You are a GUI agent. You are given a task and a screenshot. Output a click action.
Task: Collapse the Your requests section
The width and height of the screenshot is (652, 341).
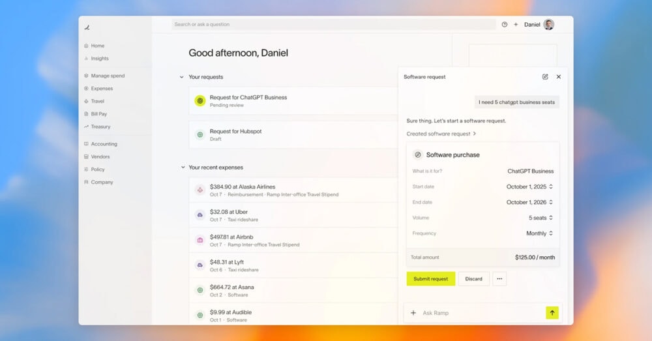182,77
